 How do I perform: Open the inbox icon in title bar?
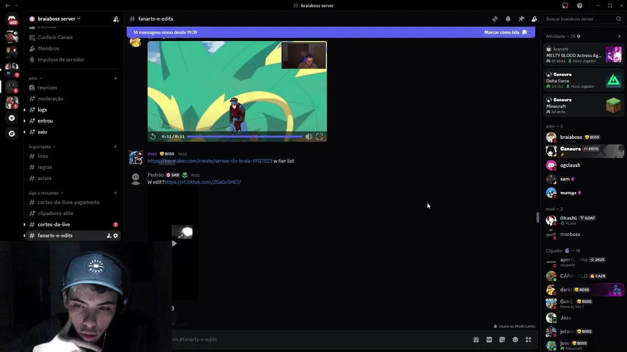[565, 5]
